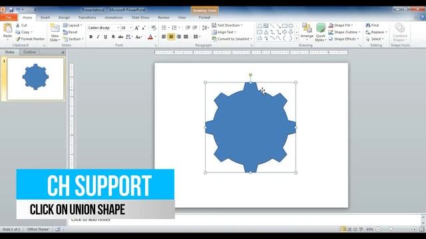Toggle center text alignment
This screenshot has height=239, width=426.
(x=171, y=37)
